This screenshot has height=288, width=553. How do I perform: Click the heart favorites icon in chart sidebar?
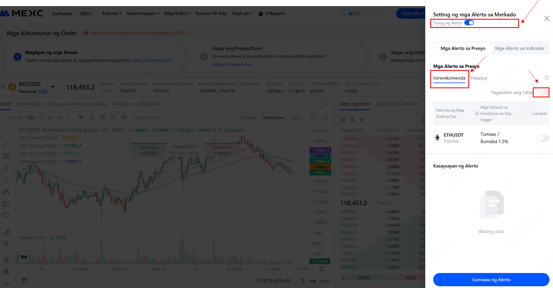coord(6,215)
